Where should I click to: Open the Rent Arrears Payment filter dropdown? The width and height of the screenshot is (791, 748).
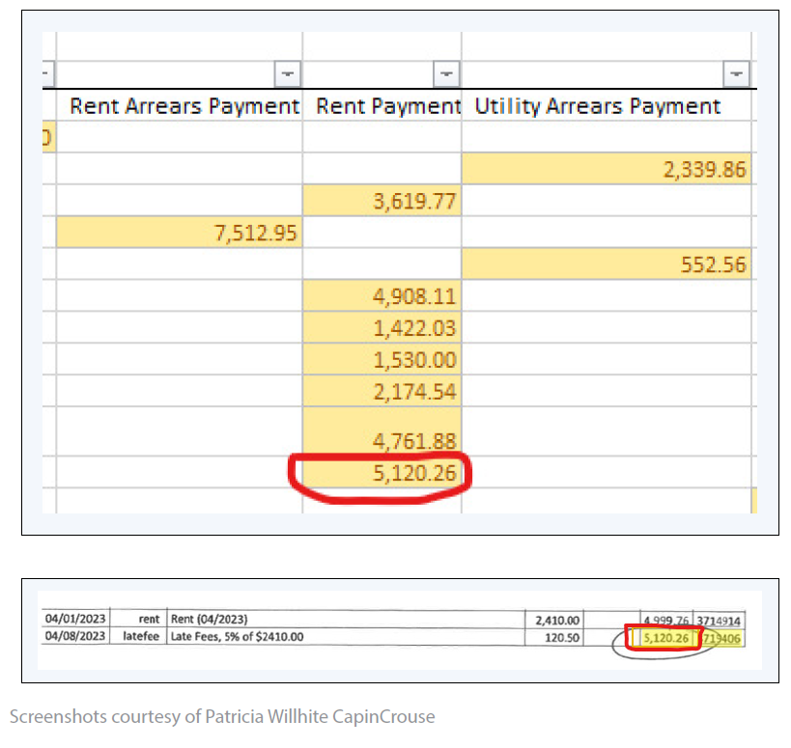pos(288,72)
